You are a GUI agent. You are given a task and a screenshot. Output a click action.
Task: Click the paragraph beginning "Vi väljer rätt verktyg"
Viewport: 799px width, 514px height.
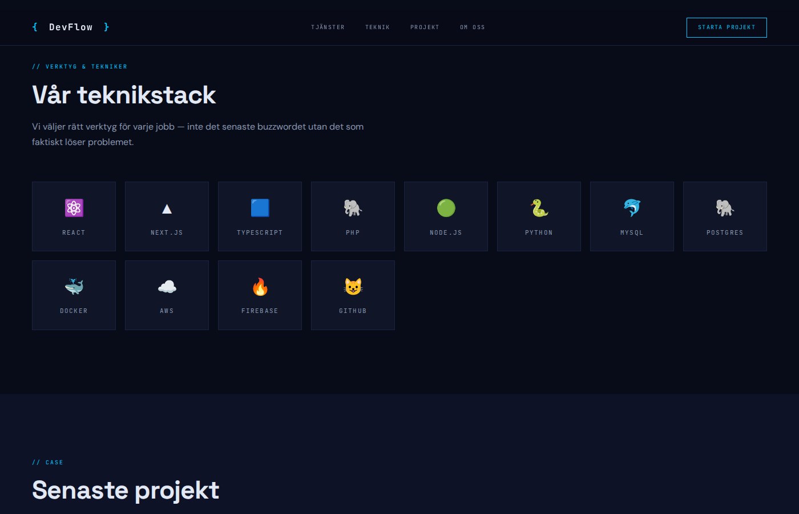click(198, 134)
